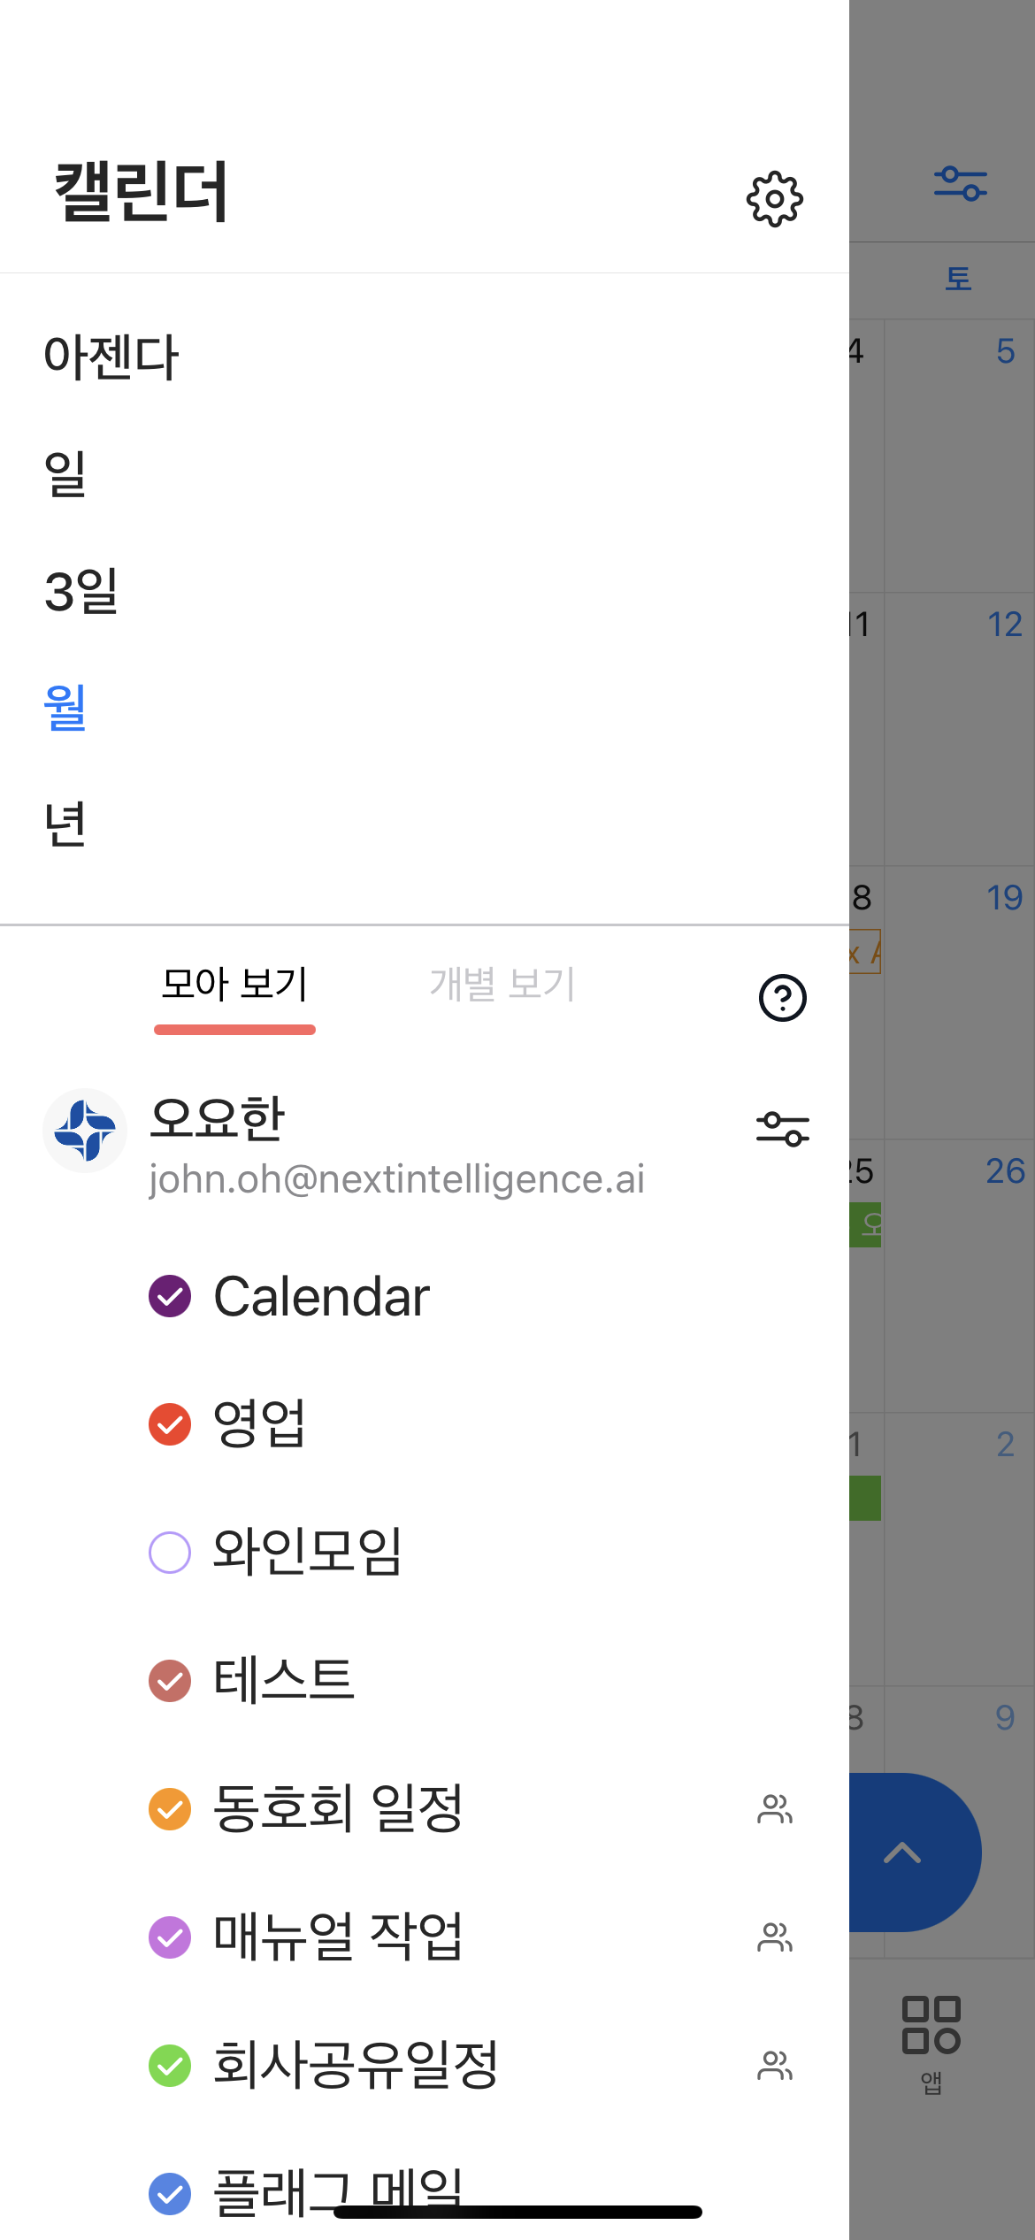Toggle the orange 동호회 일정 color check

pyautogui.click(x=170, y=1809)
